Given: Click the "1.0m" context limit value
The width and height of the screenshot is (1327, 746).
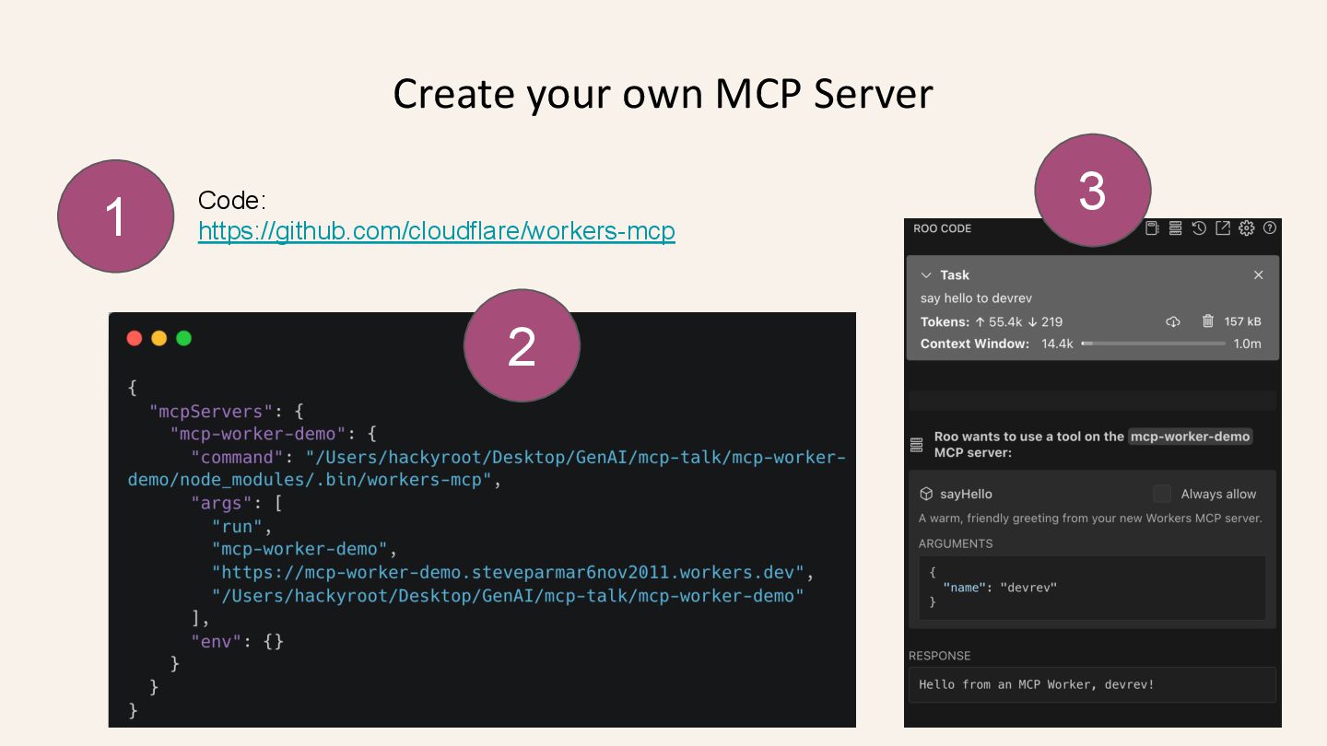Looking at the screenshot, I should (x=1248, y=344).
